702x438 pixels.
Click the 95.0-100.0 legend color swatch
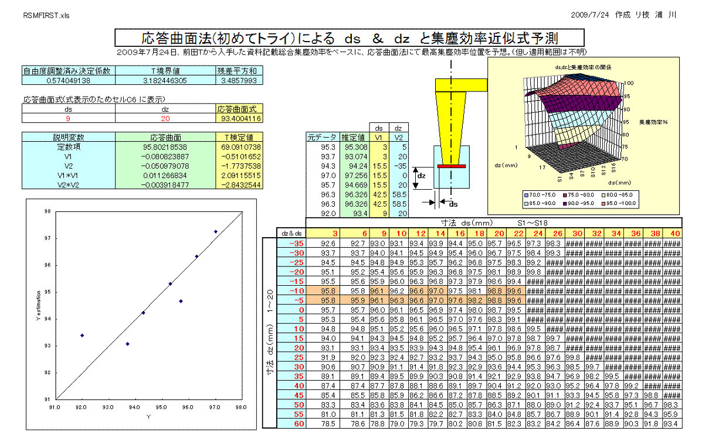tap(602, 203)
